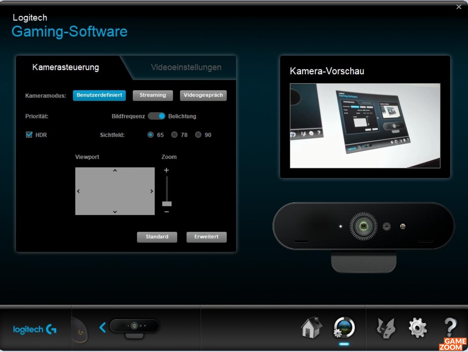Open help via question mark icon
The image size is (468, 352).
click(450, 327)
